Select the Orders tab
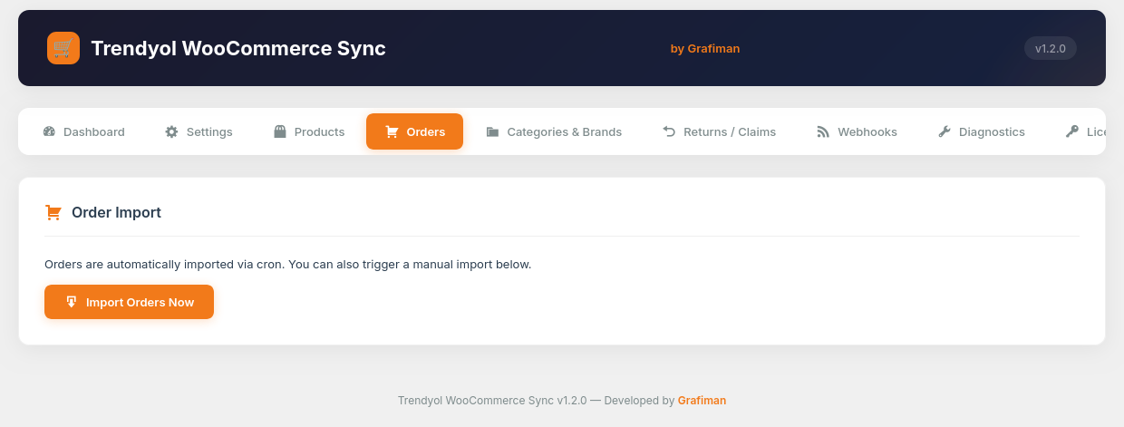 414,131
